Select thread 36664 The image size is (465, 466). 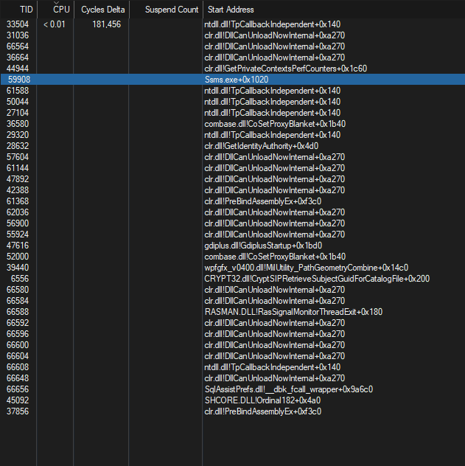[x=233, y=58]
